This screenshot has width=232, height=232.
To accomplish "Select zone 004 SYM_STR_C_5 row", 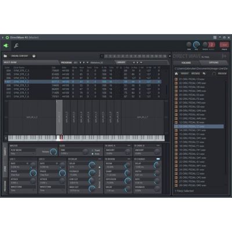I will click(83, 71).
